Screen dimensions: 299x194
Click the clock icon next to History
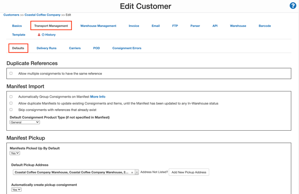[x=43, y=35]
